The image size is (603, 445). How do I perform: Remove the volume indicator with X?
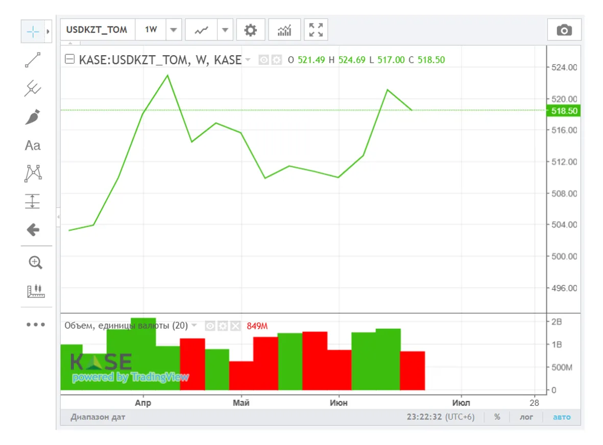pyautogui.click(x=235, y=326)
